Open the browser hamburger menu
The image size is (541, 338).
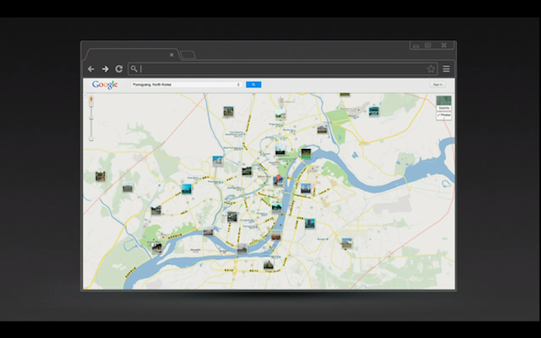pos(446,69)
